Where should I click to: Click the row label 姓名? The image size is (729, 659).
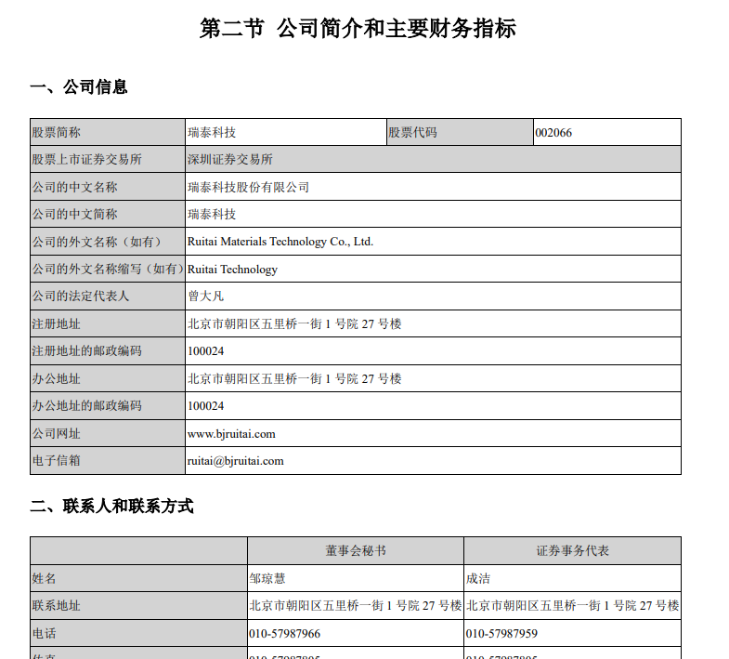click(x=44, y=578)
